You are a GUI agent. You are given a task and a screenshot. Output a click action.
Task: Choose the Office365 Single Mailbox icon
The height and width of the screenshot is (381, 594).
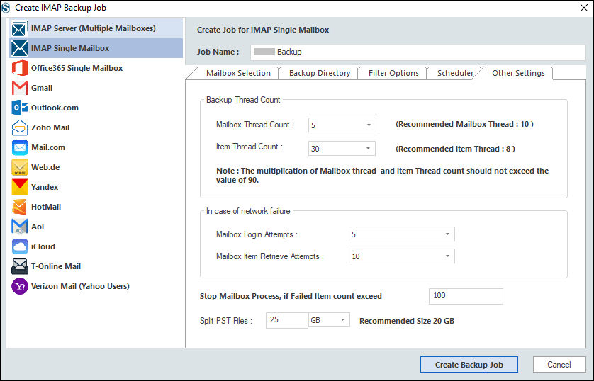(x=19, y=68)
